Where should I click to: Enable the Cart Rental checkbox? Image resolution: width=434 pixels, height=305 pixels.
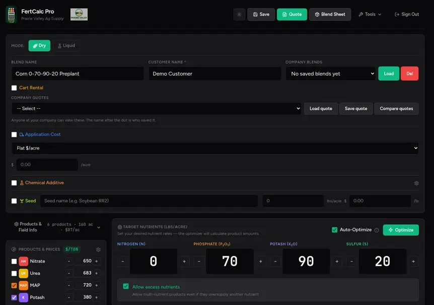pyautogui.click(x=14, y=88)
